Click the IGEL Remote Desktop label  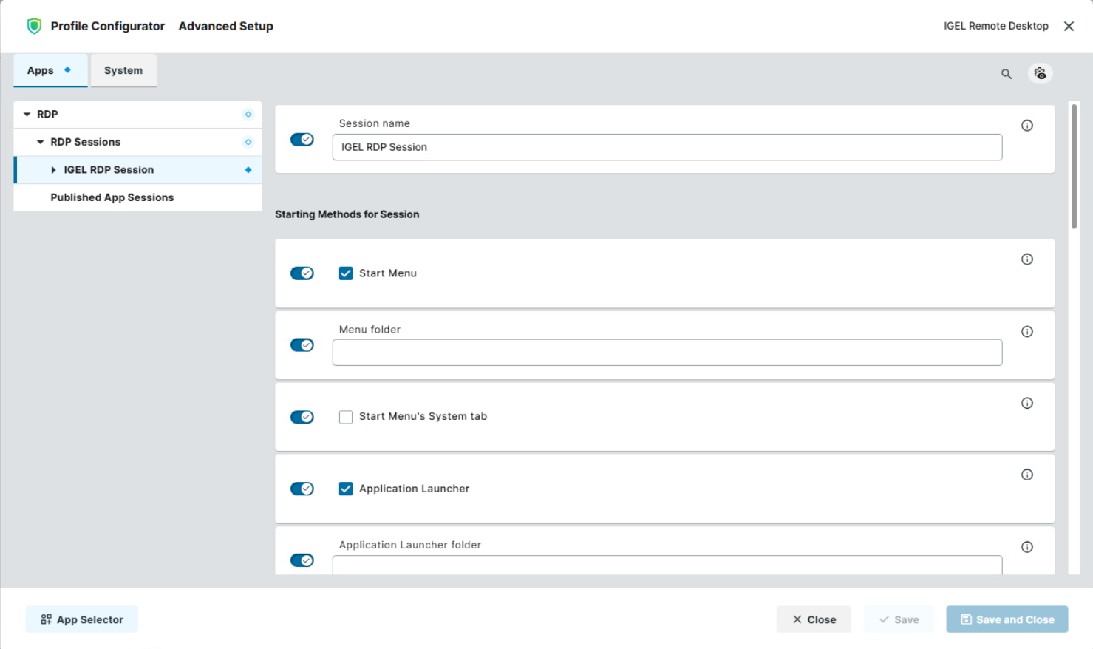pyautogui.click(x=996, y=26)
